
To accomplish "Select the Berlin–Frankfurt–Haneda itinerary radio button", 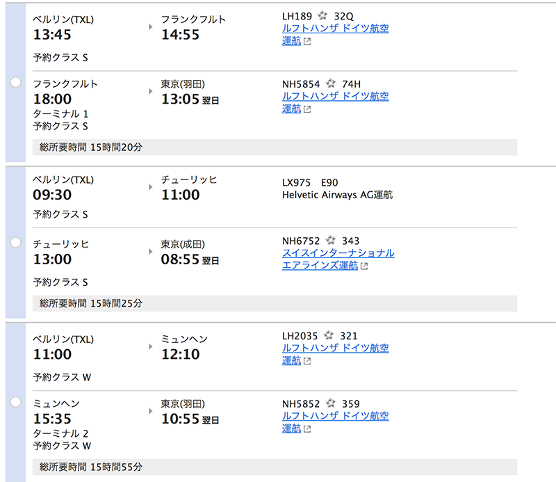I will (15, 82).
